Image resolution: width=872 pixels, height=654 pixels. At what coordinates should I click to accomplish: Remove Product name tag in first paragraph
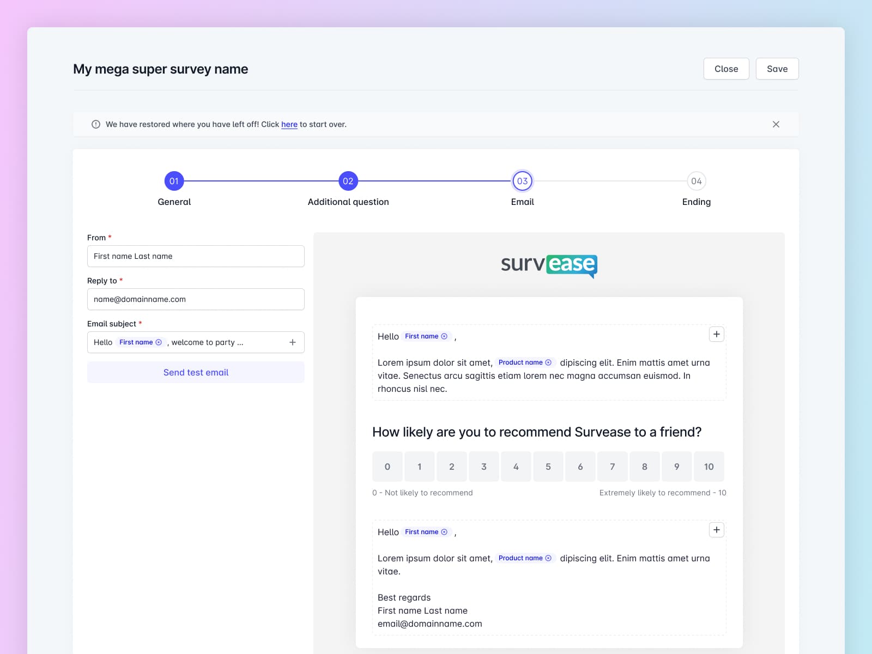(x=548, y=362)
